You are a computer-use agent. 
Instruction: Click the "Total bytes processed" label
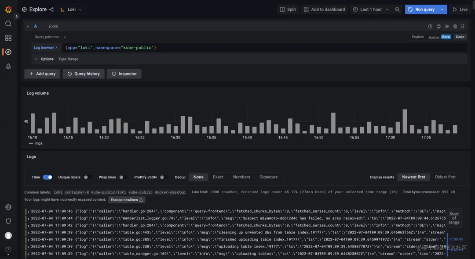point(421,192)
